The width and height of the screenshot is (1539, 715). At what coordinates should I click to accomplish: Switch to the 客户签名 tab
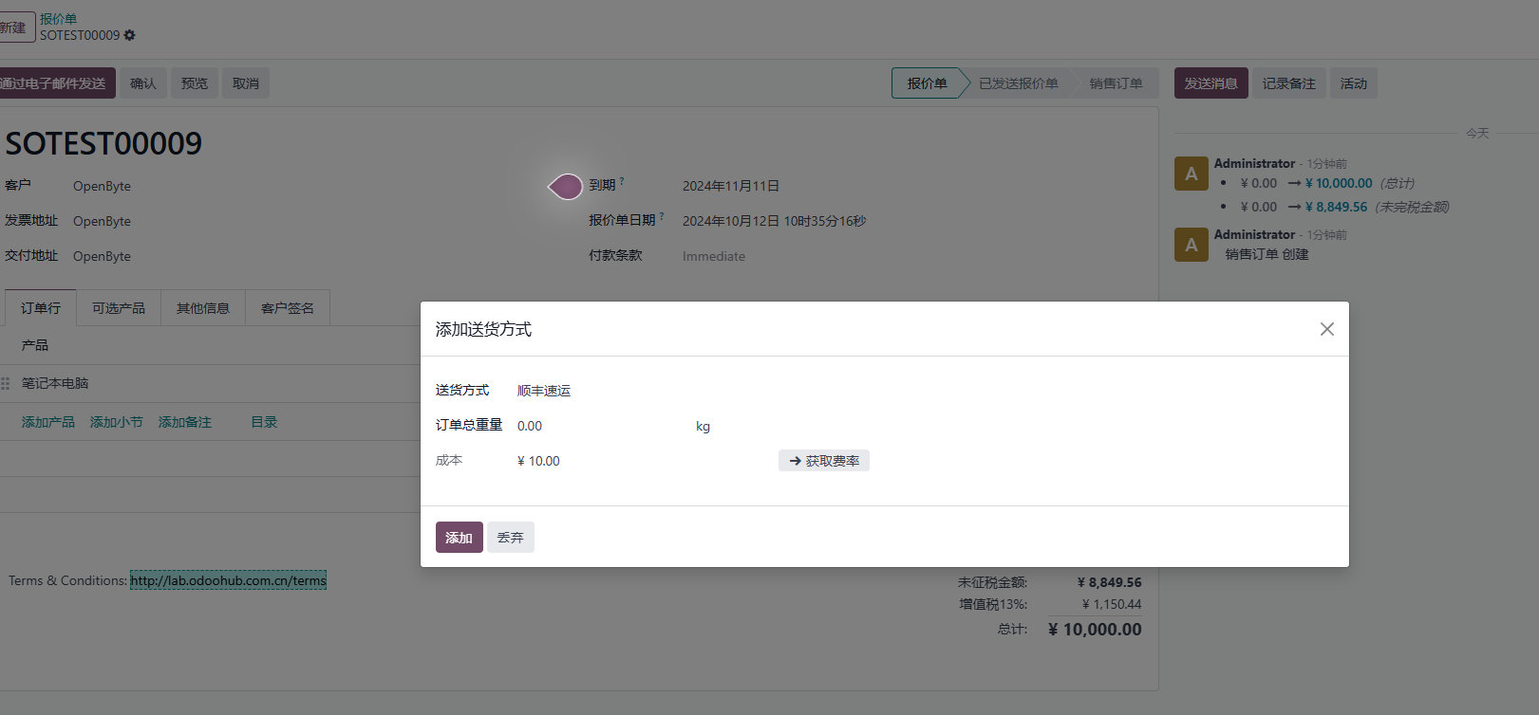(288, 308)
